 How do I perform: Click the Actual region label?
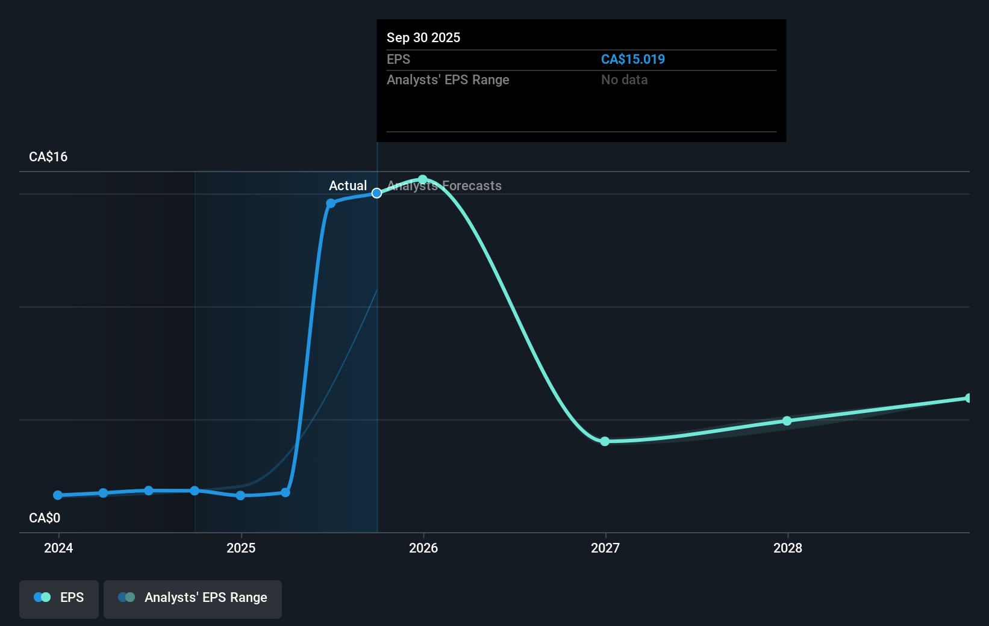pos(348,185)
